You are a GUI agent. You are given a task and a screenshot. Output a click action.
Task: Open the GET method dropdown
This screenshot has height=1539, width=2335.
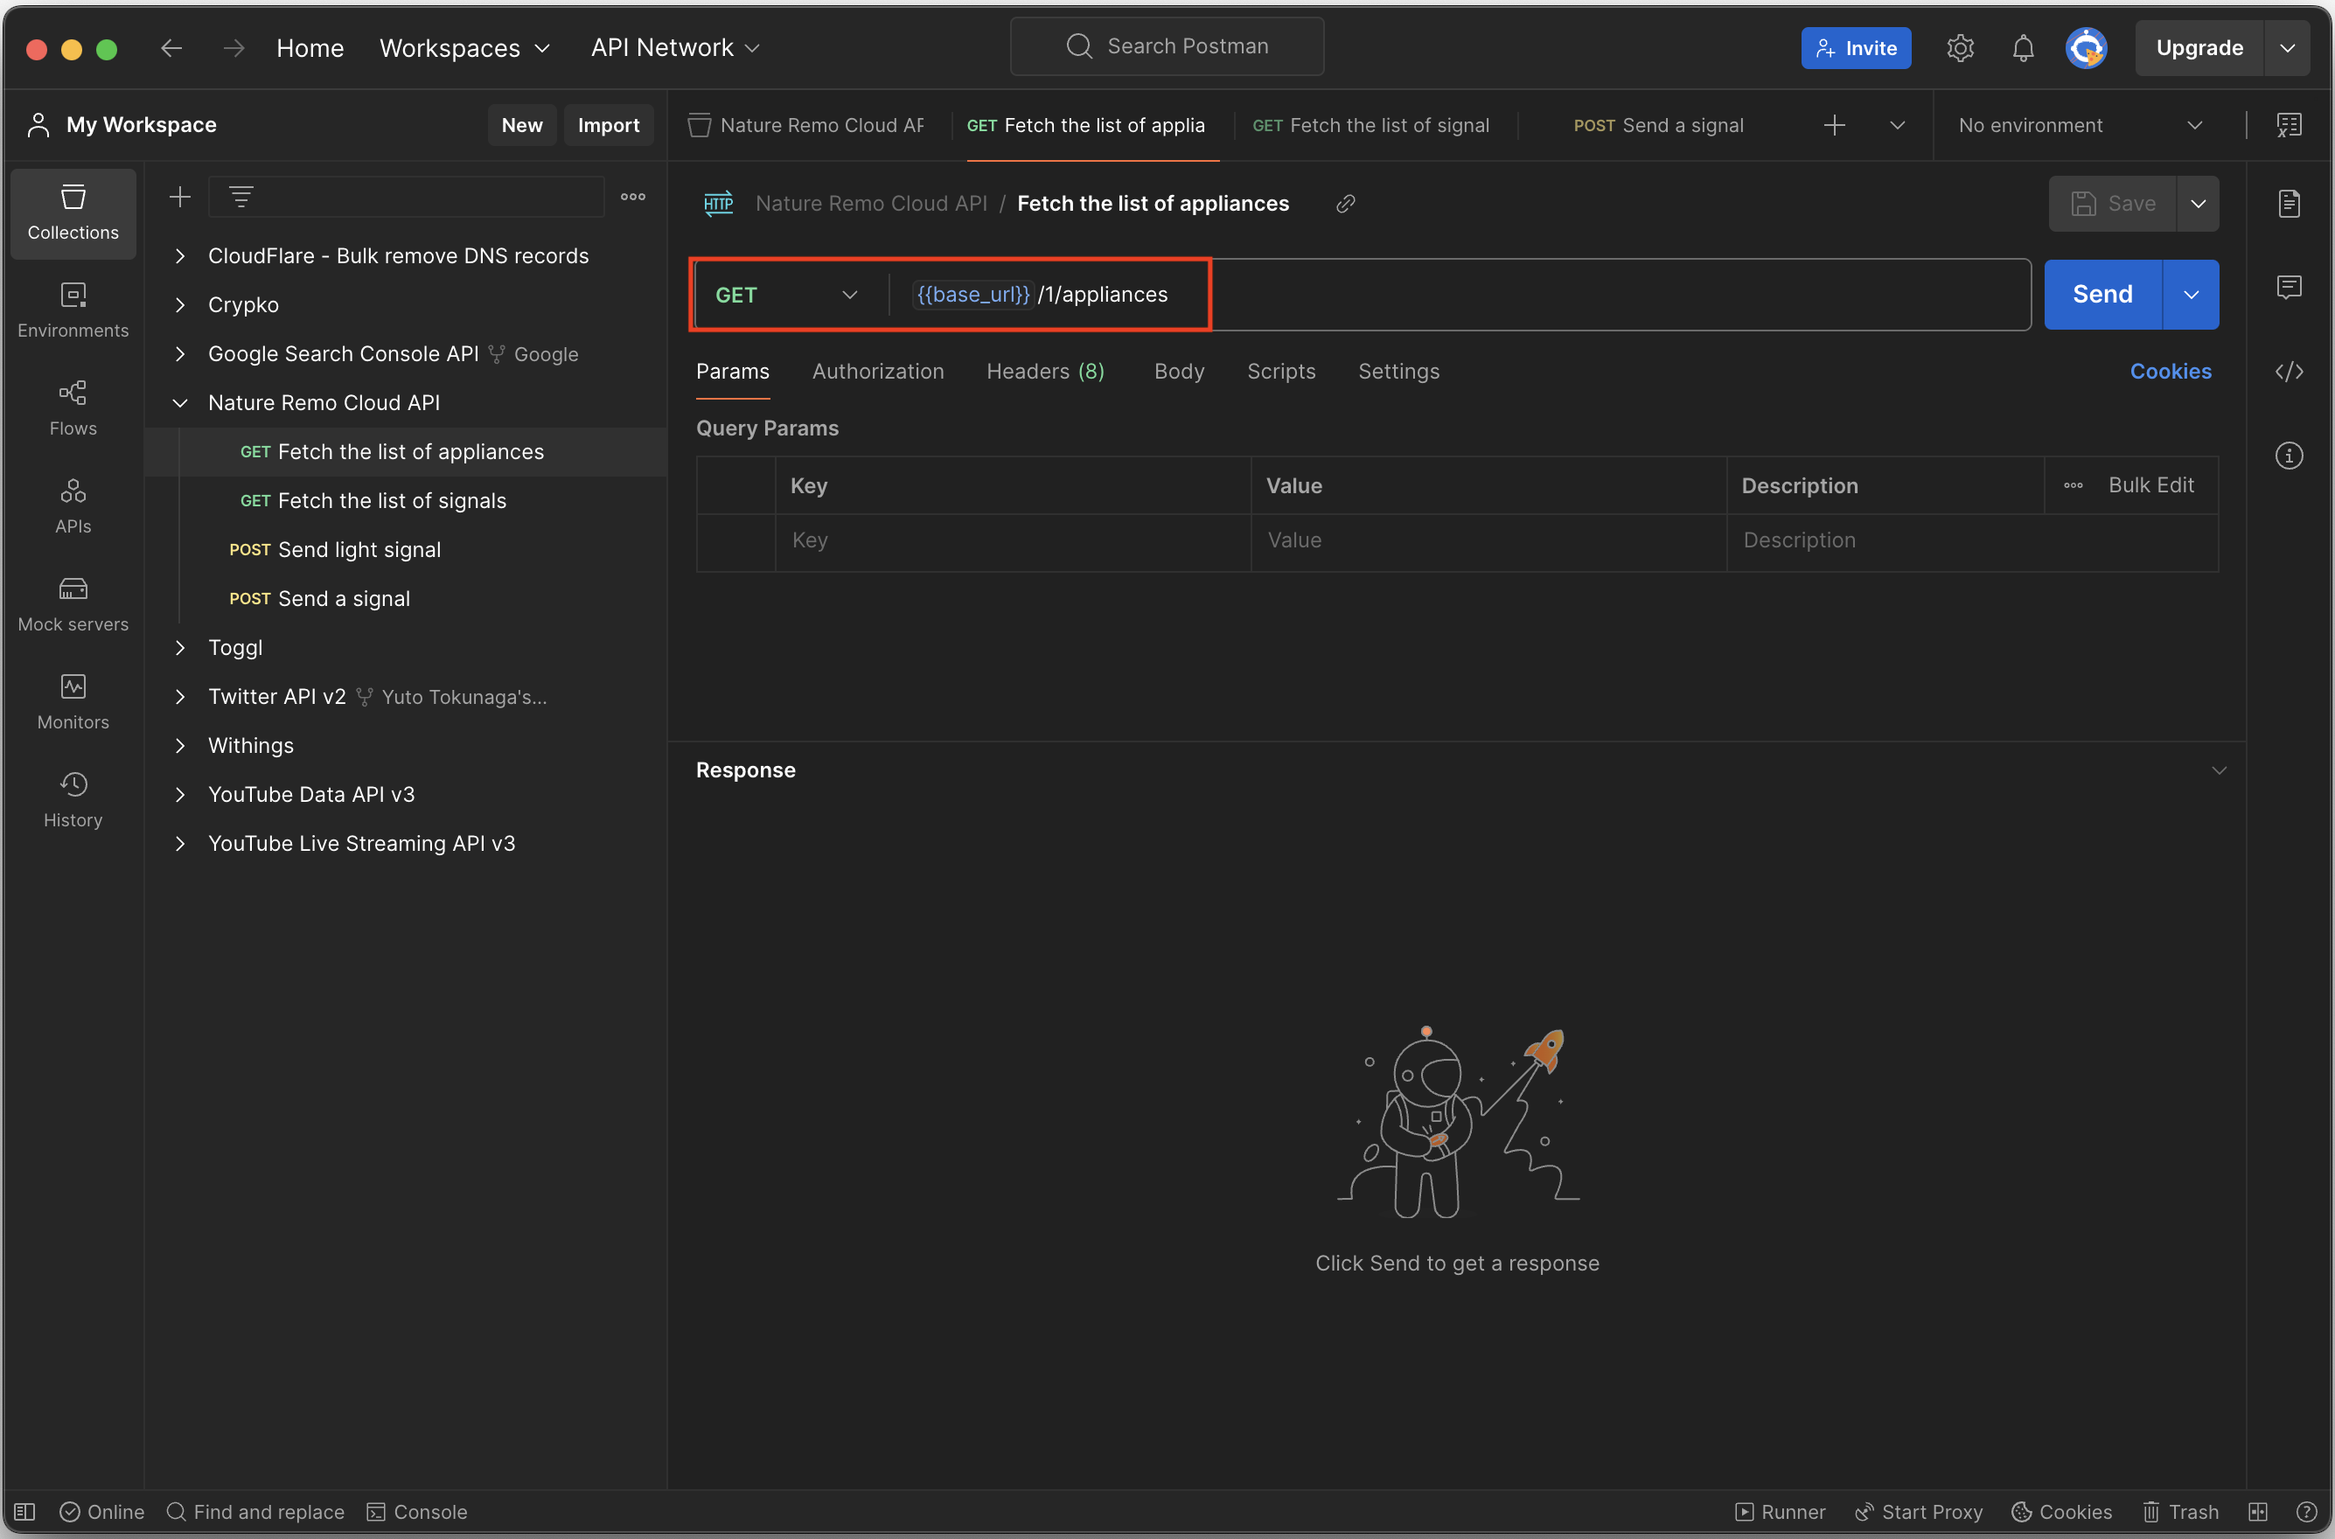click(786, 295)
